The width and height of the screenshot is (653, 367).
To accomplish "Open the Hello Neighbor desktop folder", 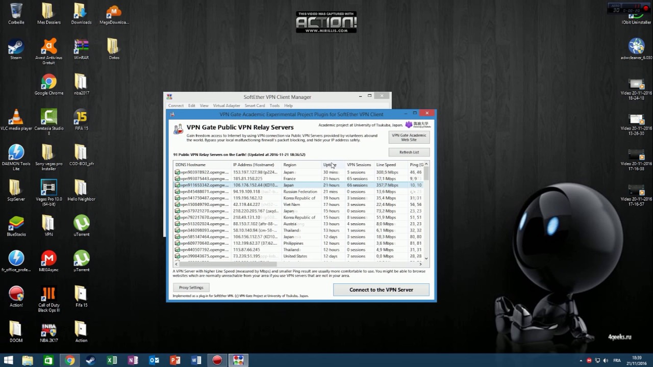I will point(81,191).
